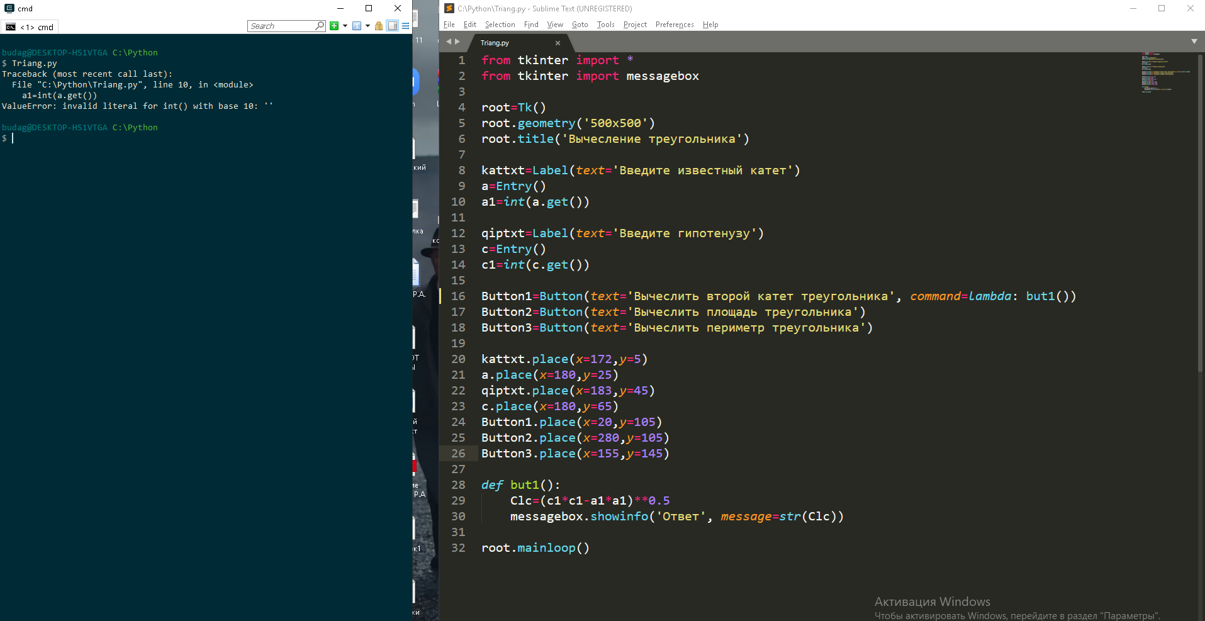Click 'c1=int(c.get())' code line
This screenshot has width=1205, height=621.
click(x=535, y=265)
